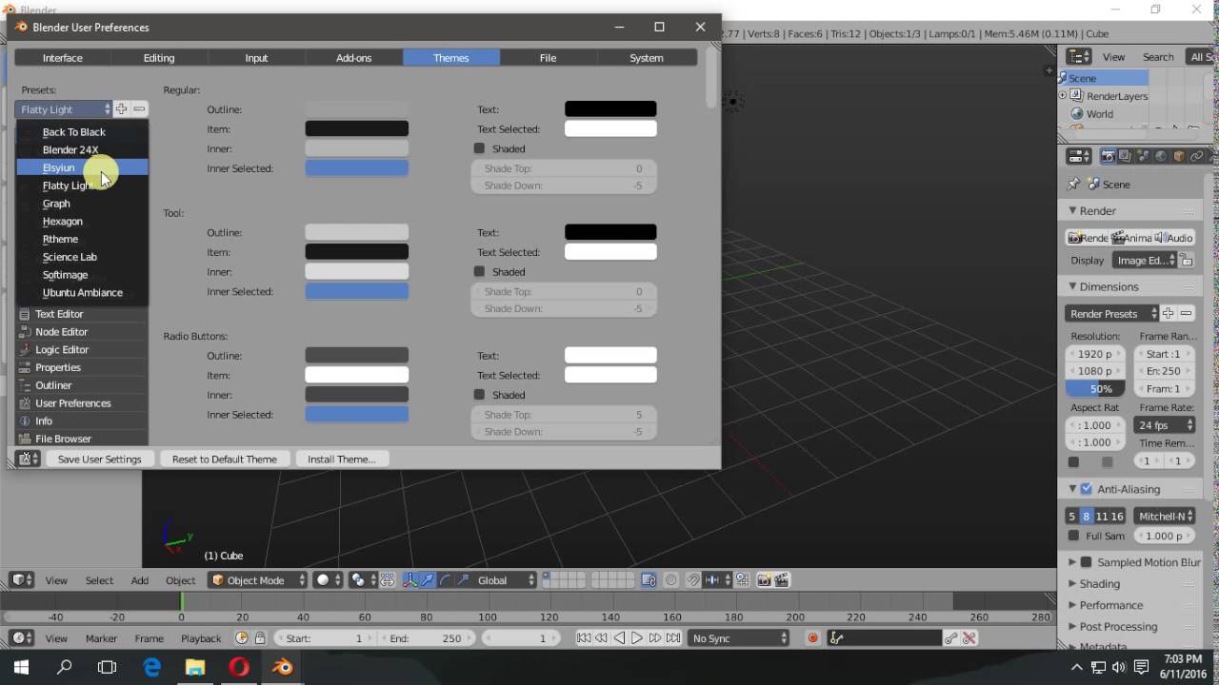Image resolution: width=1219 pixels, height=685 pixels.
Task: Select the Science Lab theme preset
Action: [82, 257]
